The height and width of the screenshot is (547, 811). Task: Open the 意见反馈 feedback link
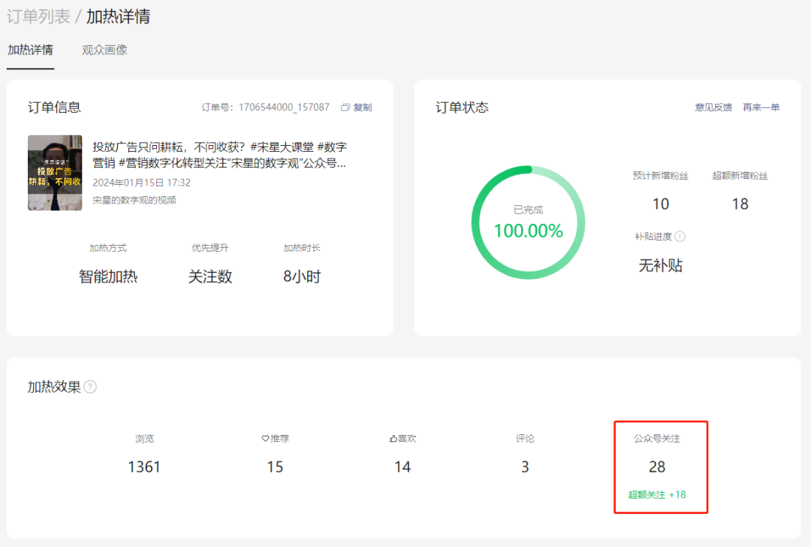[x=713, y=107]
